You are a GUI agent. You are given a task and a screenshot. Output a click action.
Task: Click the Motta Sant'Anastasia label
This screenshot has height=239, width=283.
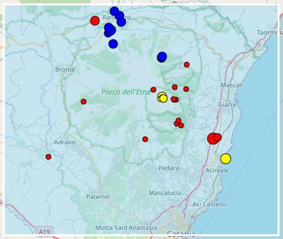[x=126, y=228]
